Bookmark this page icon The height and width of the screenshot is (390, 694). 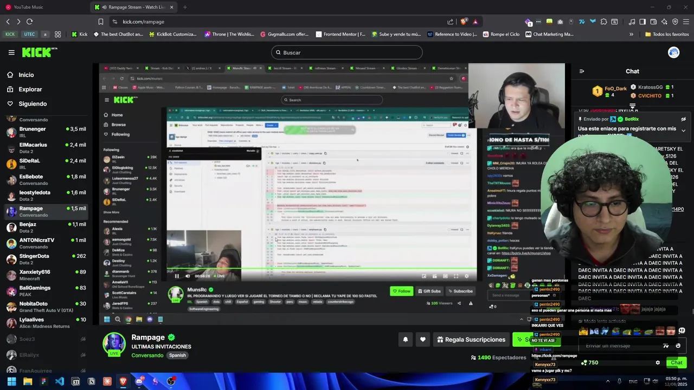100,22
